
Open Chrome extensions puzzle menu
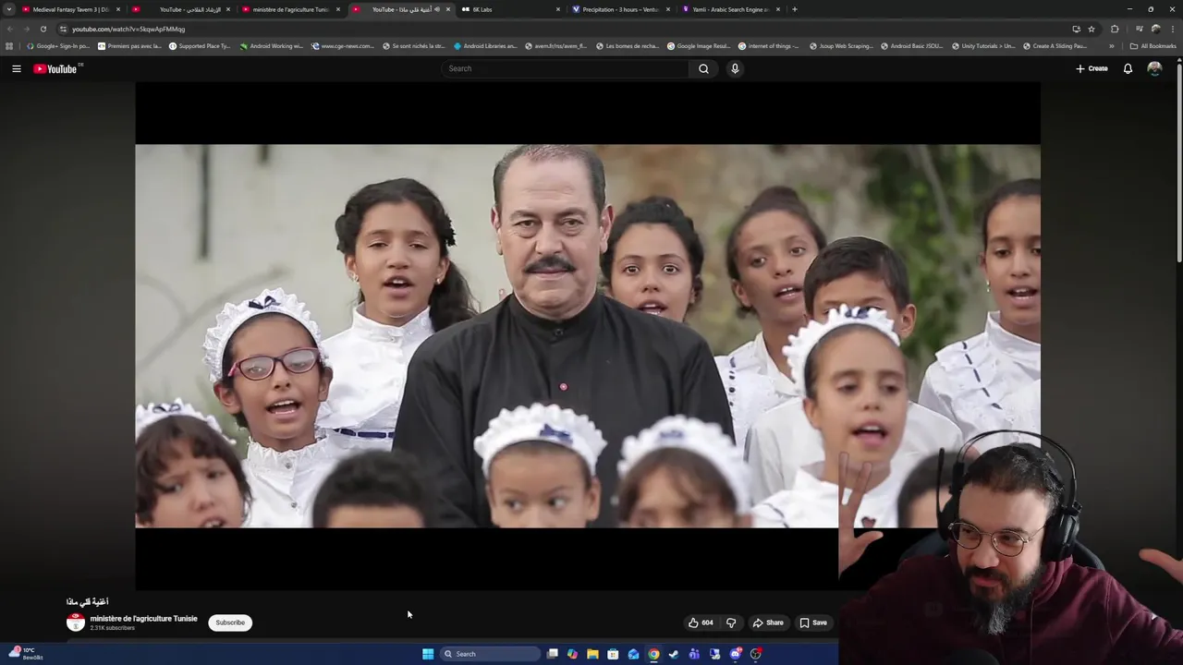[1115, 29]
